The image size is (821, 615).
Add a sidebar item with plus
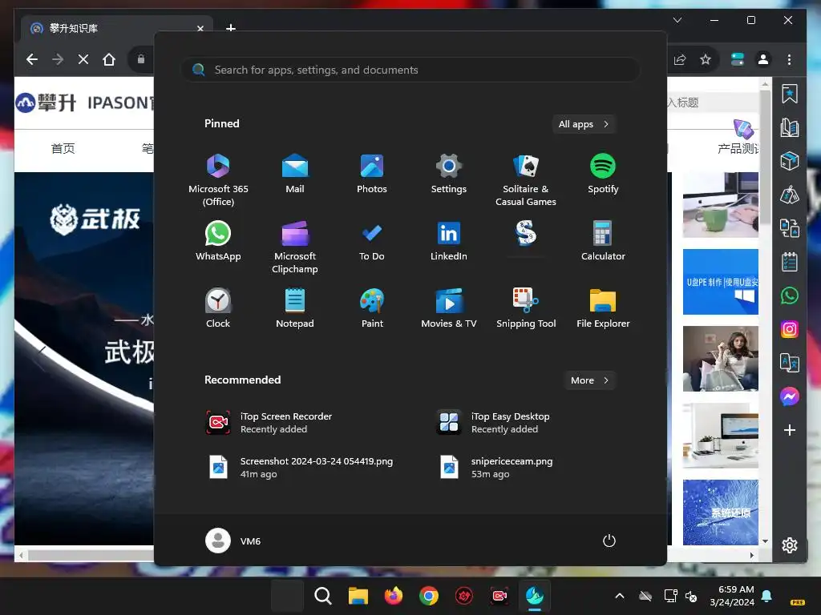(790, 430)
